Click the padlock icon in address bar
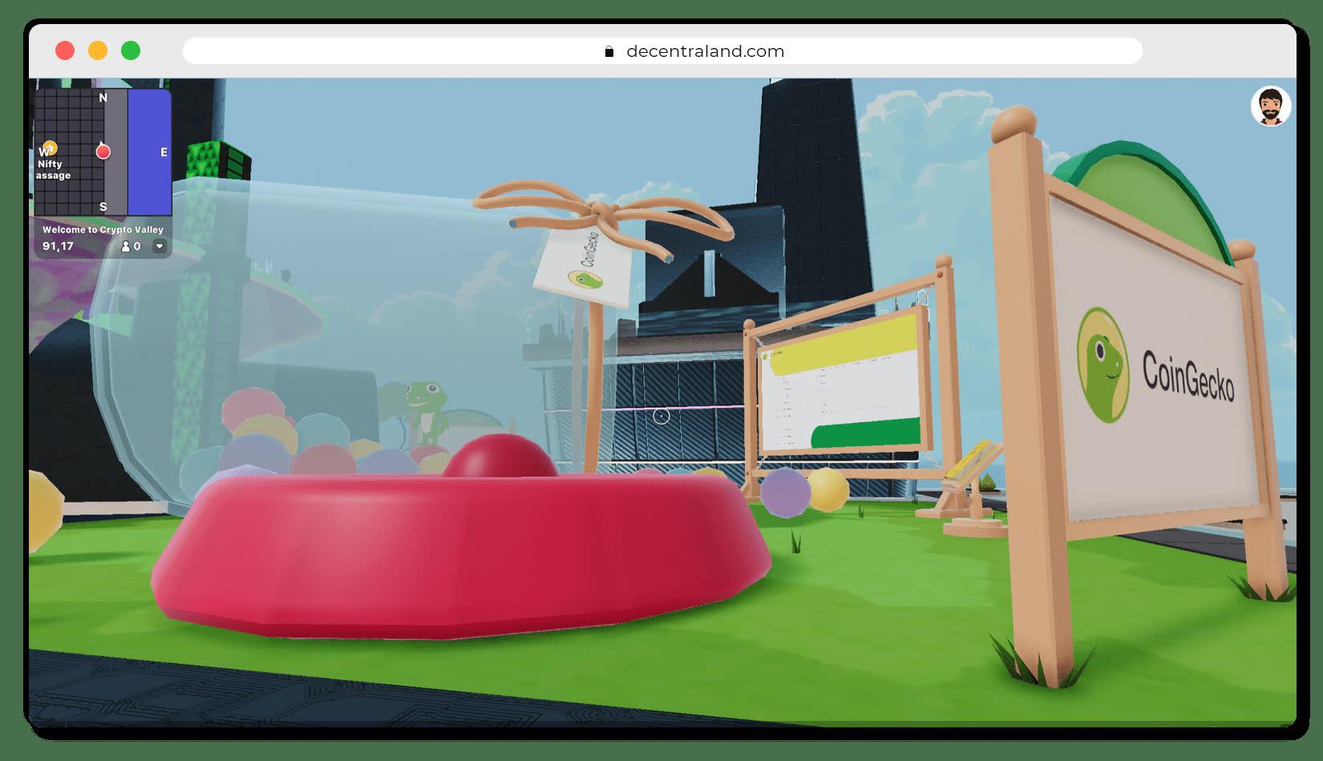Viewport: 1323px width, 761px height. tap(609, 51)
